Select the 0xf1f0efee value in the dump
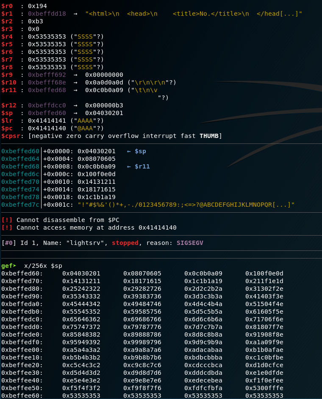This screenshot has width=322, height=399. point(264,380)
